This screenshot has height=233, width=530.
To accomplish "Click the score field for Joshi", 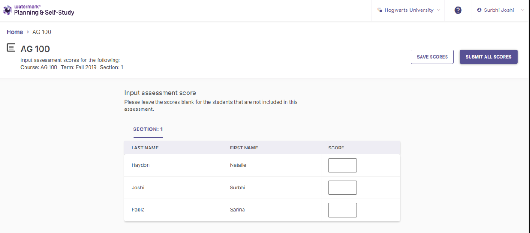I will coord(342,188).
